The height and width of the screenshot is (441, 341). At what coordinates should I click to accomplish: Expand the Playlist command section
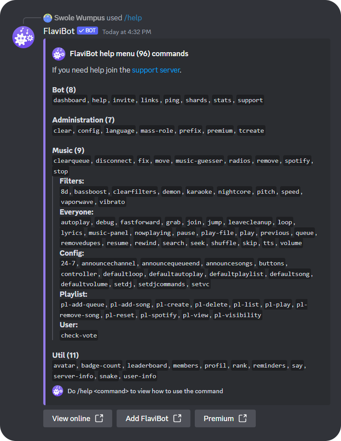[x=73, y=294]
